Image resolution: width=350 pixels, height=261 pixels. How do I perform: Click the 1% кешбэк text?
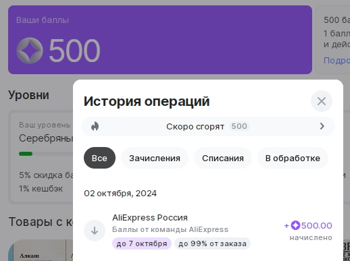tap(41, 188)
